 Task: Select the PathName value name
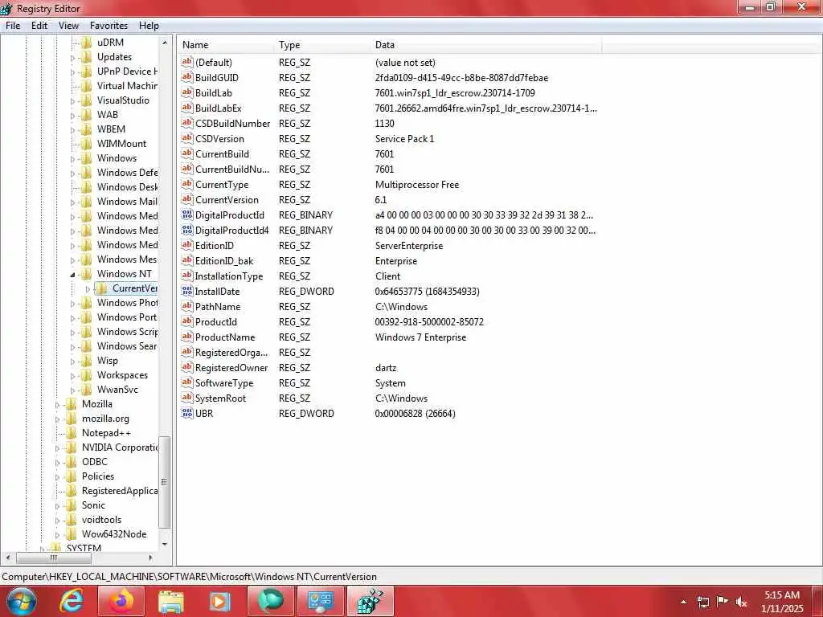(218, 306)
